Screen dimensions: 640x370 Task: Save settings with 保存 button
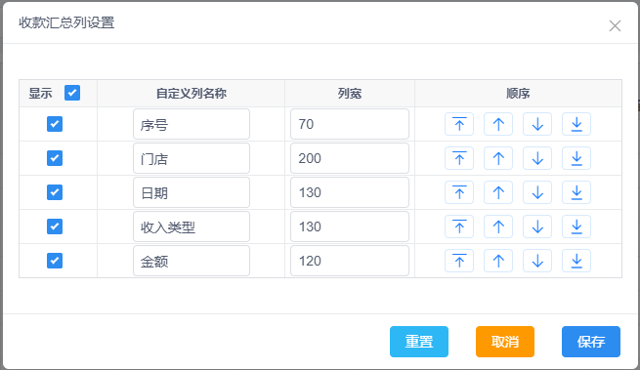pos(591,342)
